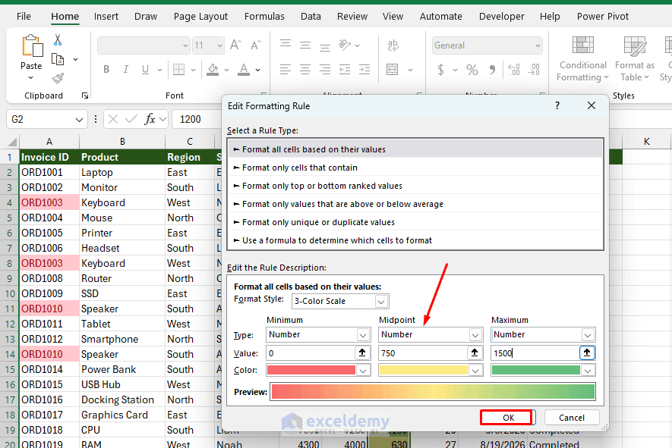Switch to the Insert tab
The width and height of the screenshot is (672, 448).
click(106, 16)
